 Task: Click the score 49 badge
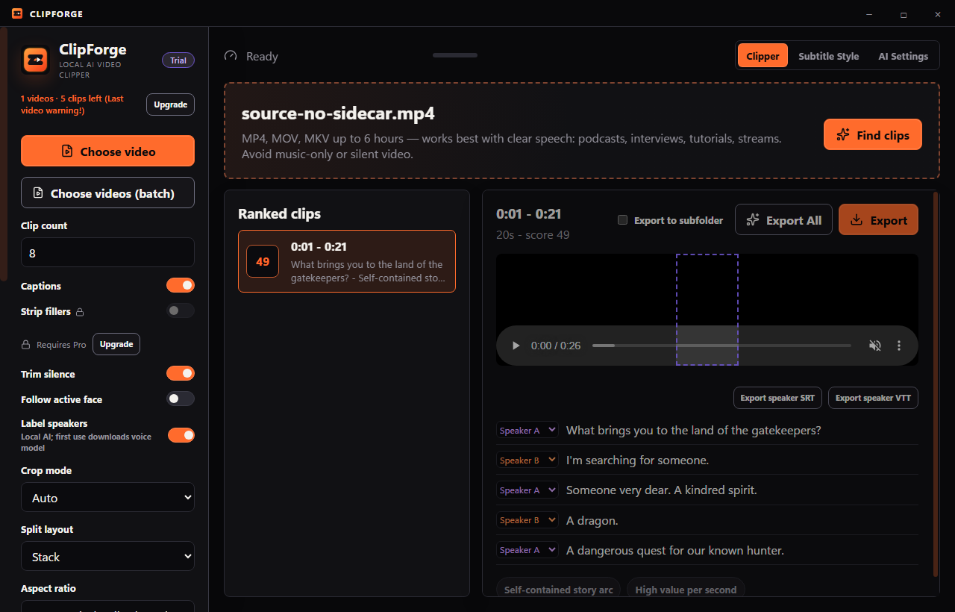pyautogui.click(x=263, y=261)
